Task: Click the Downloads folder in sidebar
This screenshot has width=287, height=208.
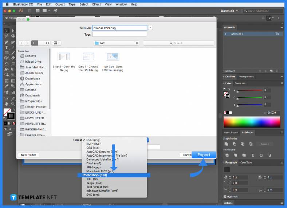Action: coord(32,79)
